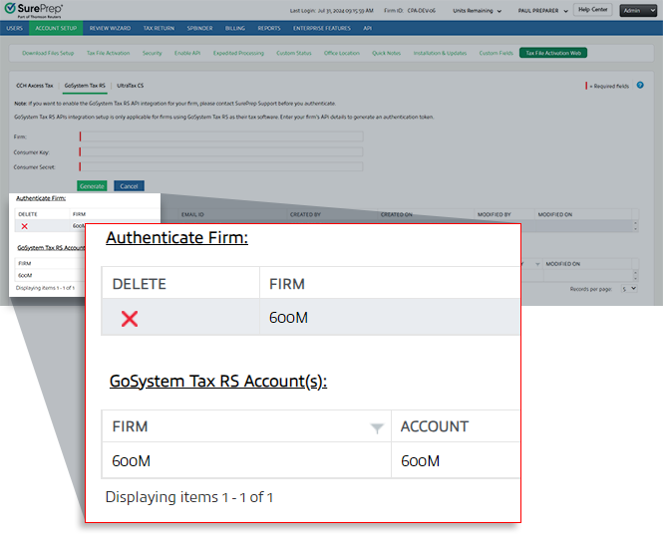Screen dimensions: 663x540
Task: Switch to CCH Axcess Tax tab
Action: [x=35, y=86]
